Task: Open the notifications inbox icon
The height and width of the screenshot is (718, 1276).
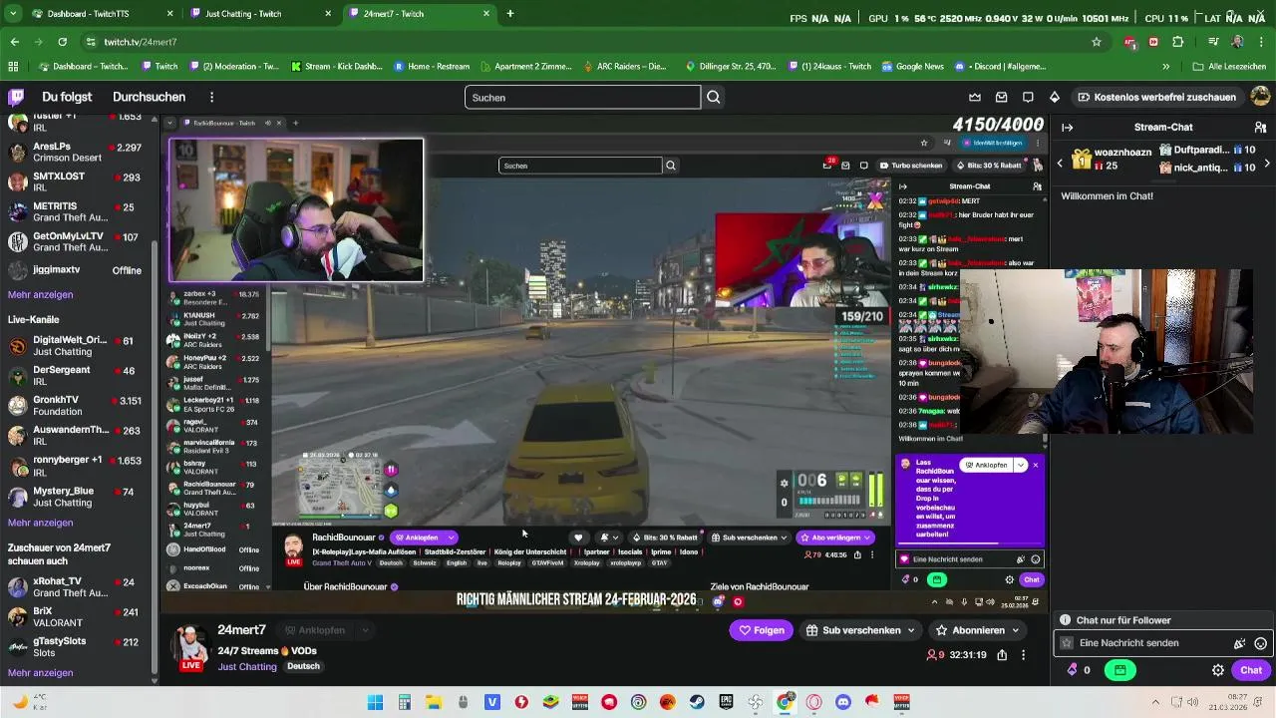Action: pyautogui.click(x=1002, y=97)
